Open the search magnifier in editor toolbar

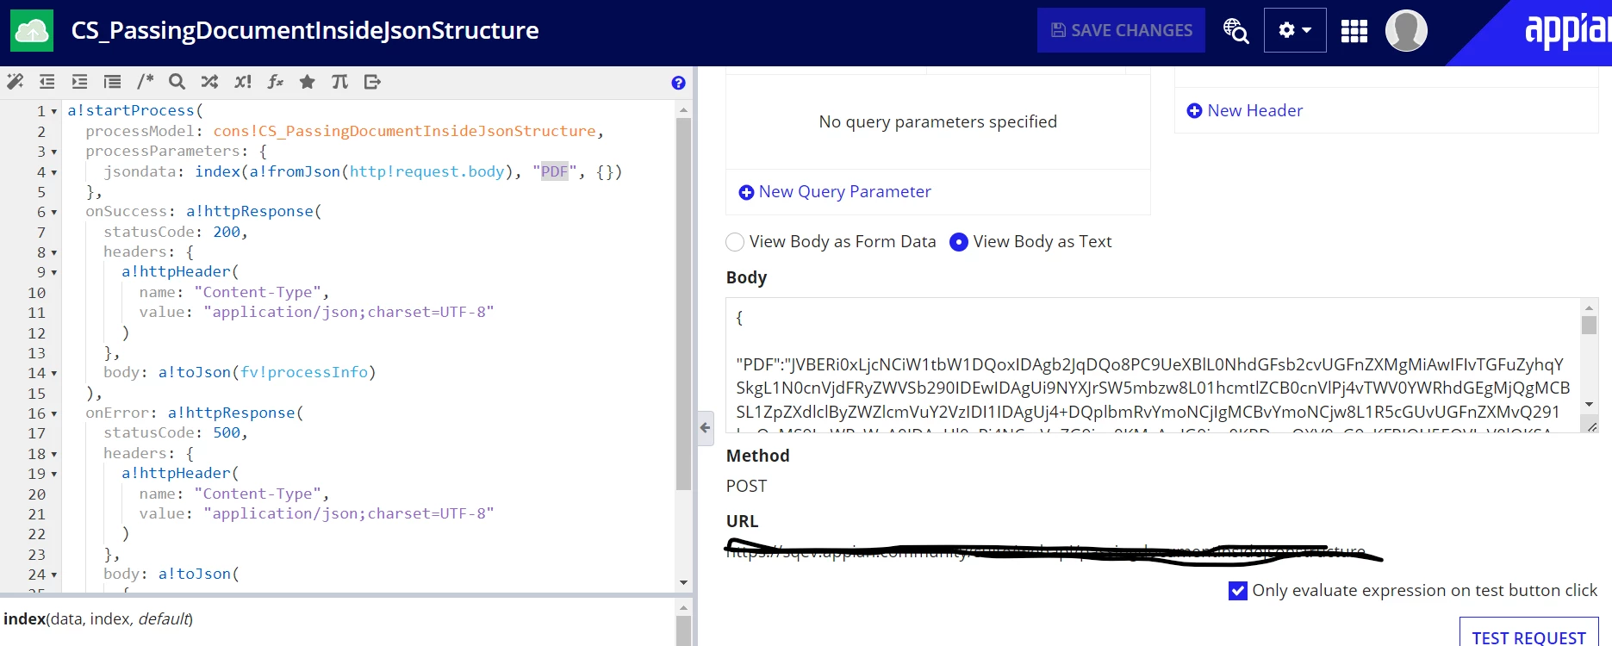[177, 82]
